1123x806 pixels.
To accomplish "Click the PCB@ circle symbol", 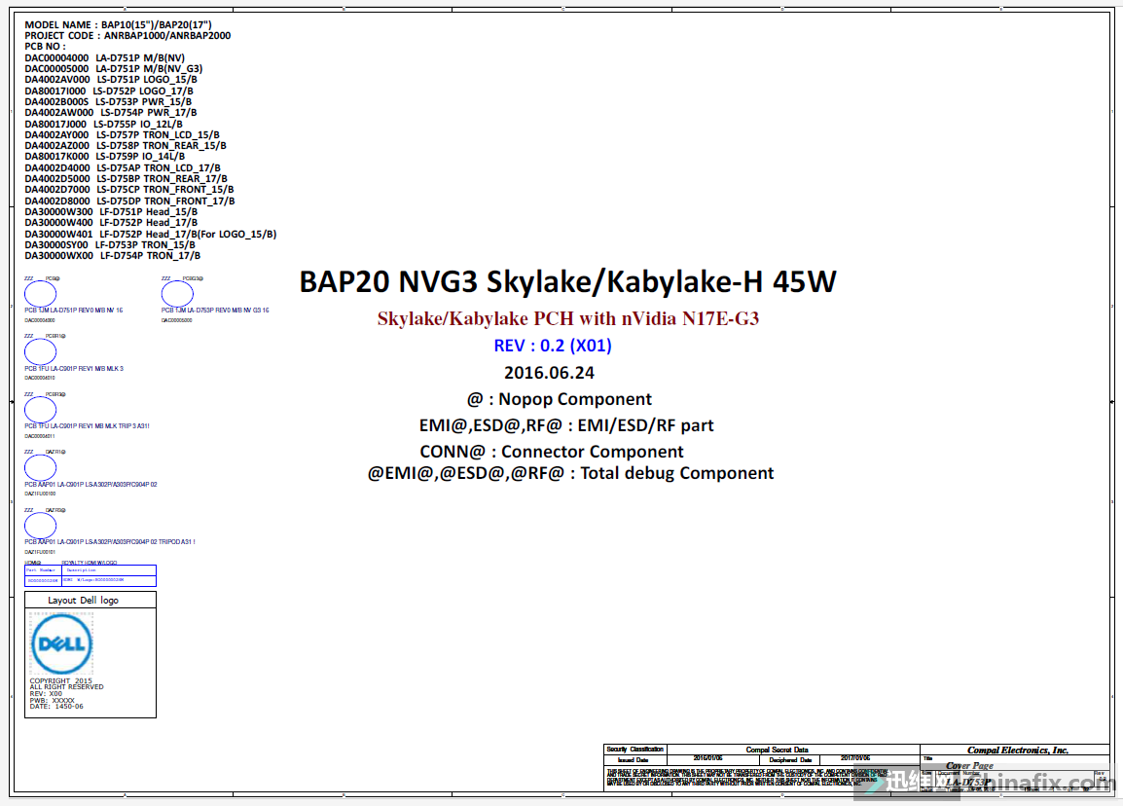I will [40, 294].
